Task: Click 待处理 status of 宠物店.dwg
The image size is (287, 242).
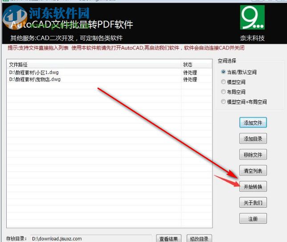Action: (190, 79)
